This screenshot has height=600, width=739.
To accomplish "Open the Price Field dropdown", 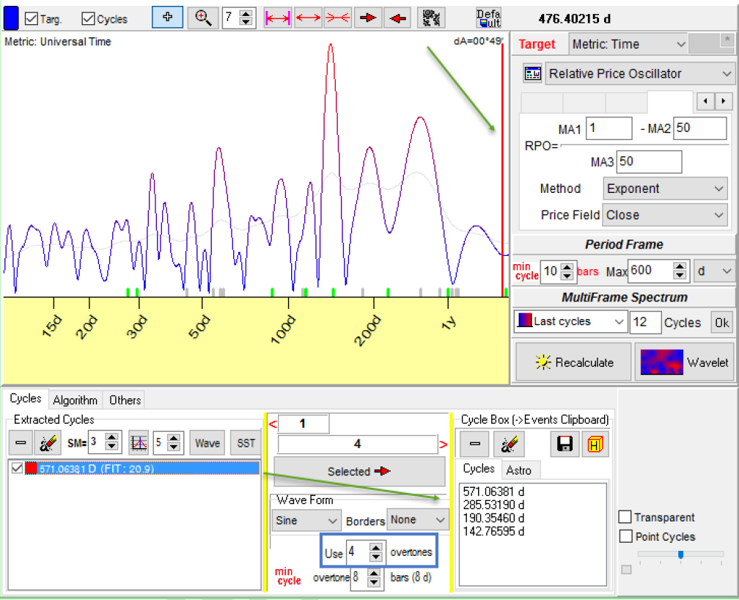I will (x=666, y=215).
